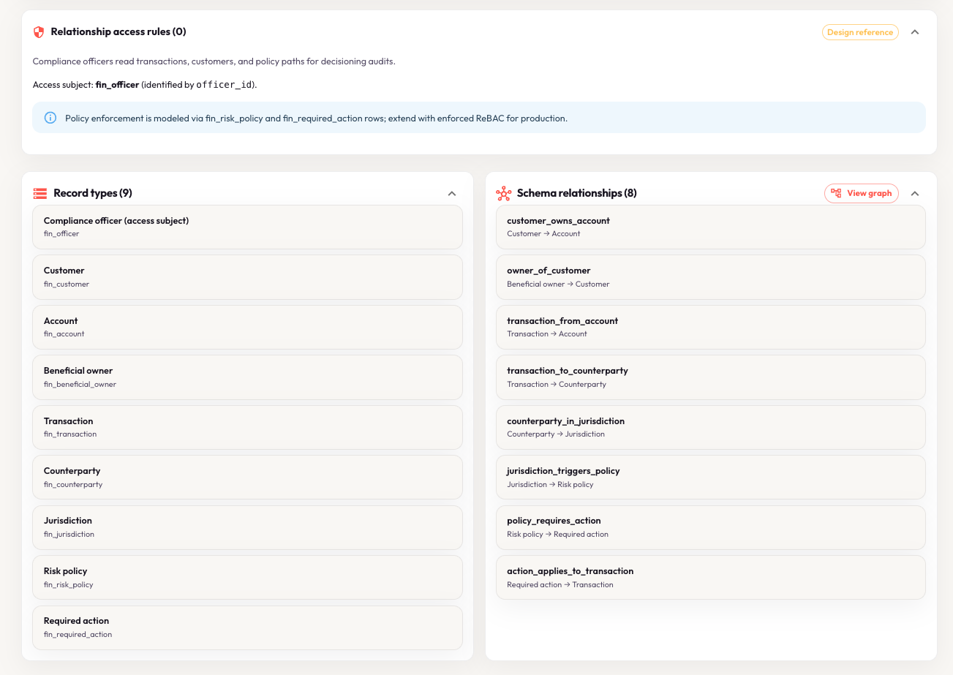Select the Risk policy record type card
The image size is (953, 675).
coord(247,578)
